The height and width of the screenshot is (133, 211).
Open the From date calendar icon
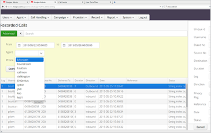19,45
